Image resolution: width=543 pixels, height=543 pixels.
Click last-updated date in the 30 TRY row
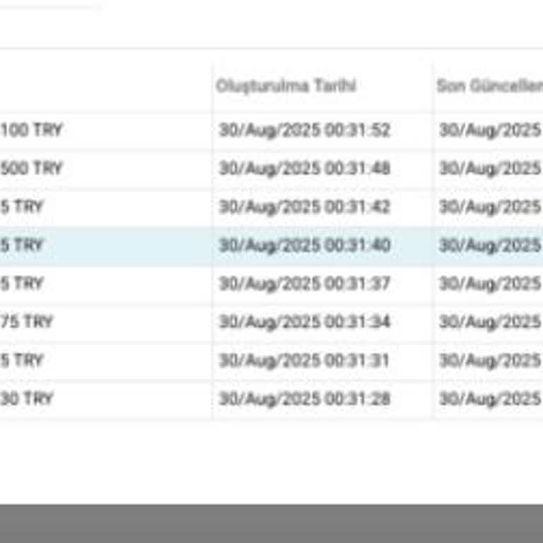491,399
